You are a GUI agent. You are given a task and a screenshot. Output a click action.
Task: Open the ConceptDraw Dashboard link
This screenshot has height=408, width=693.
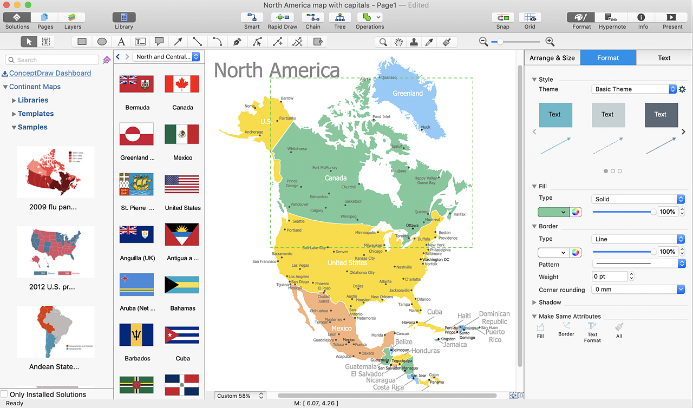pyautogui.click(x=50, y=73)
